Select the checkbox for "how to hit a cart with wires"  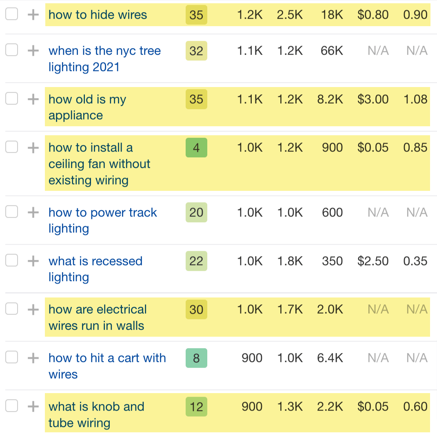click(12, 357)
